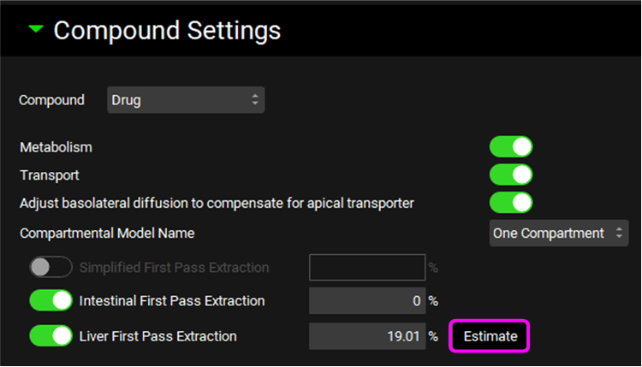
Task: Click the Intestinal First Pass Extraction label
Action: coord(172,301)
